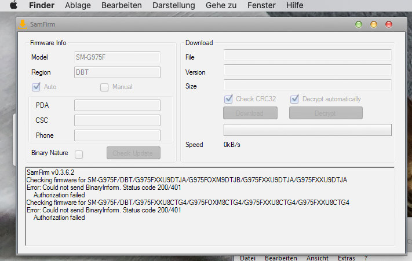Open Bearbeiten menu in background window
Image resolution: width=412 pixels, height=261 pixels.
[281, 258]
